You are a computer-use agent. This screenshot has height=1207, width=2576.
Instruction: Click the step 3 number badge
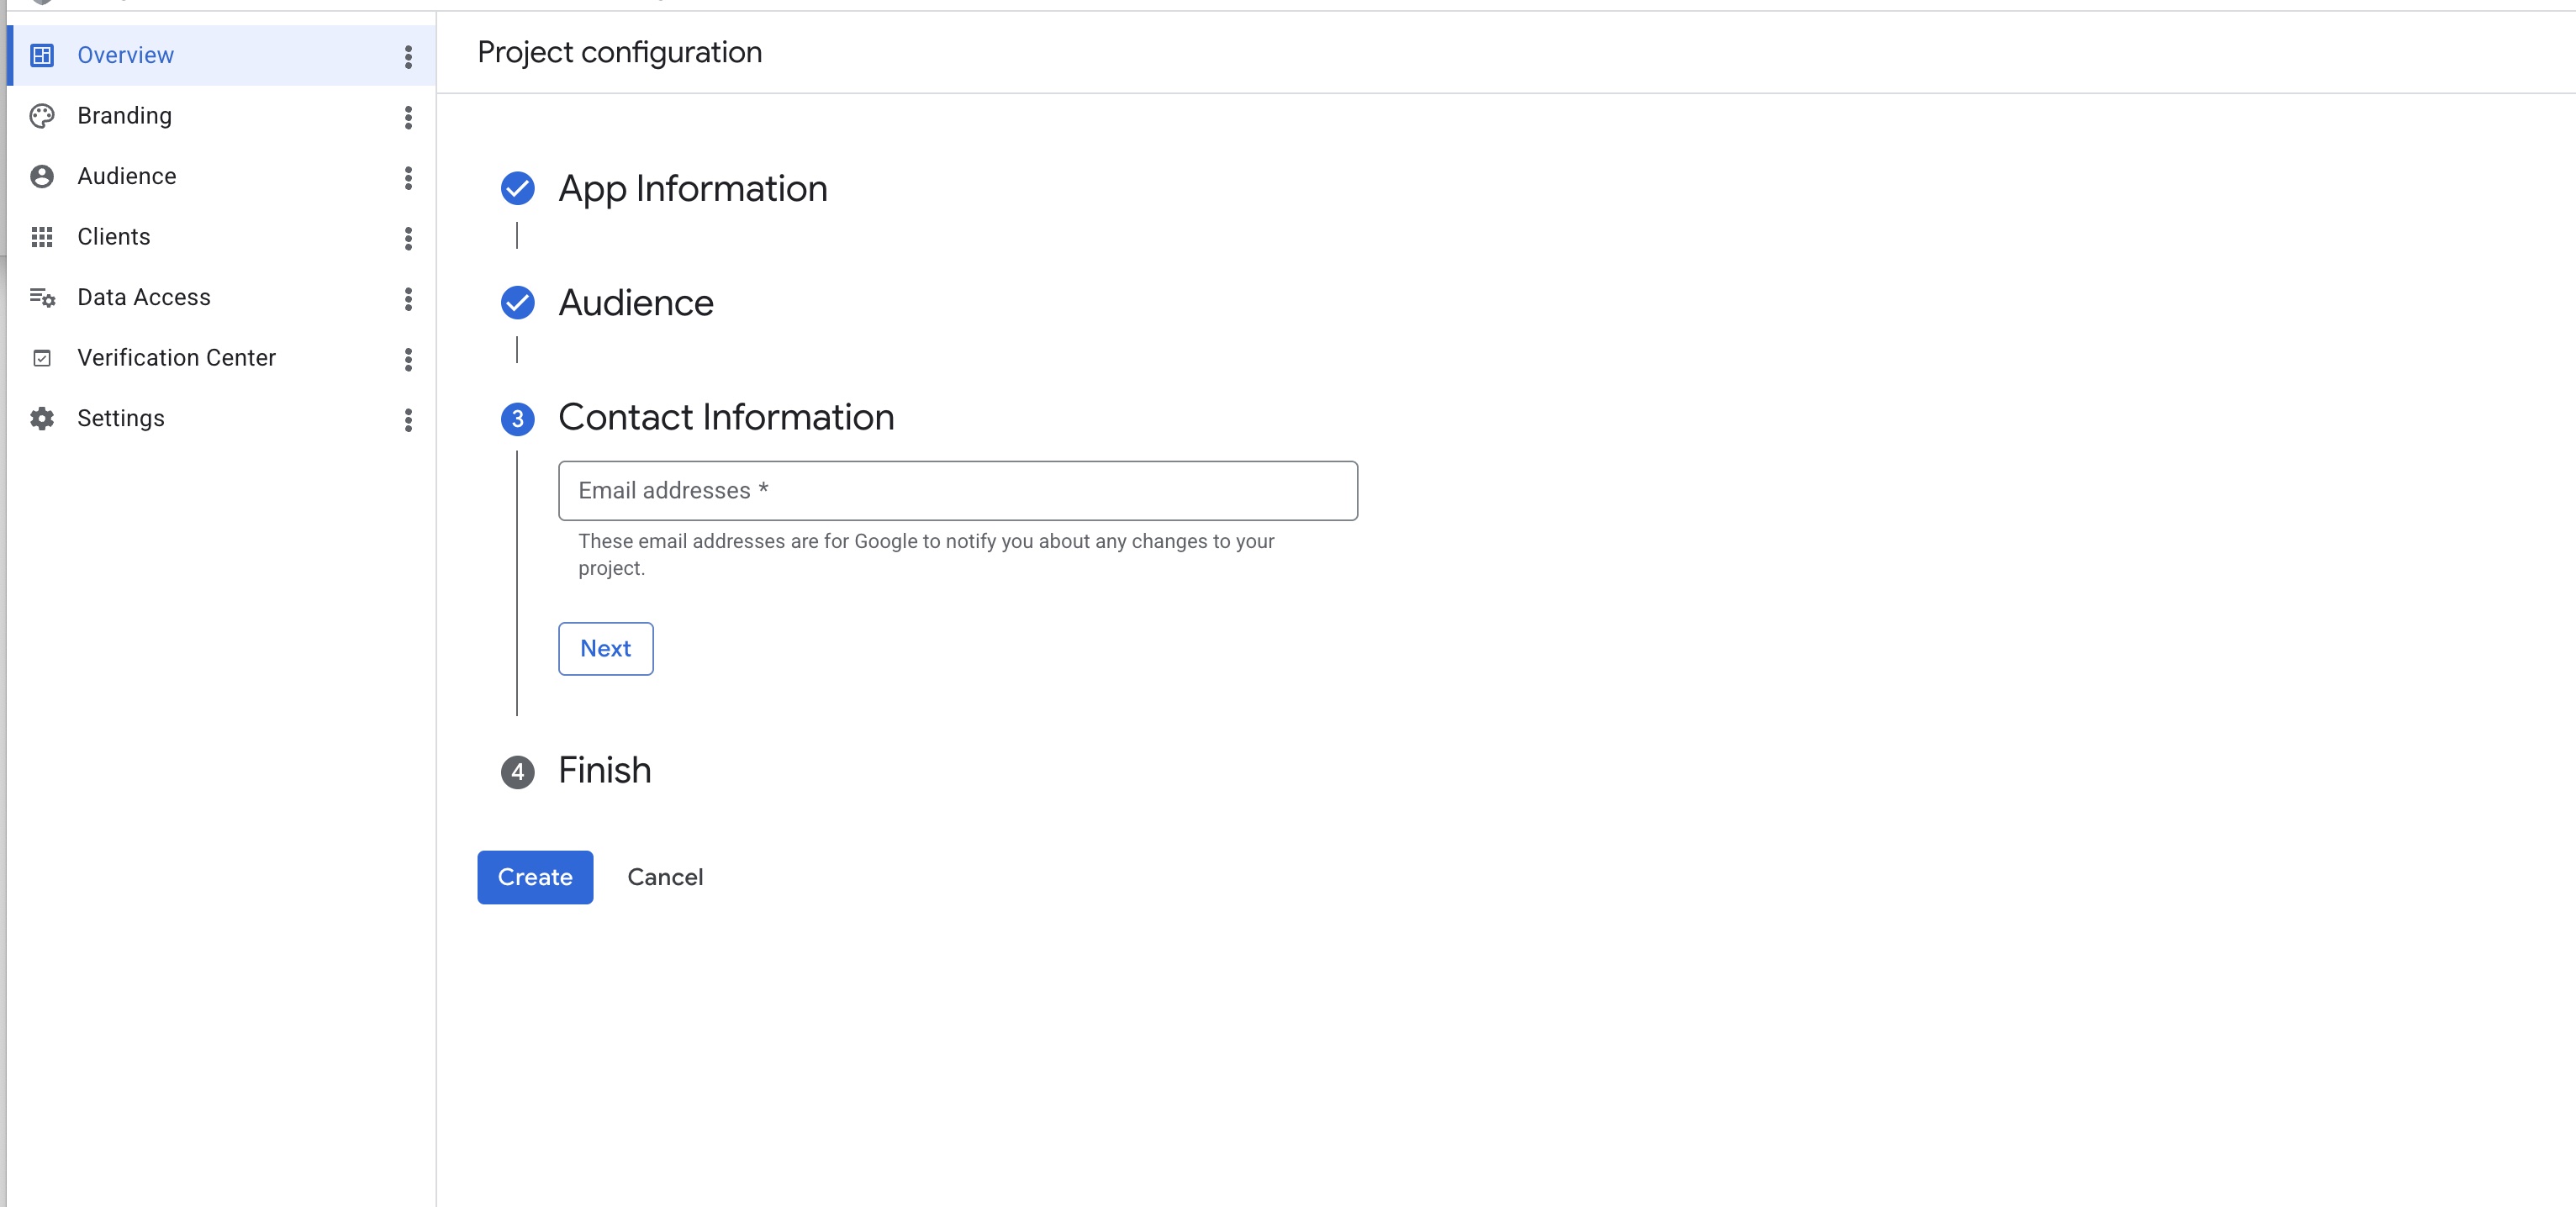coord(517,418)
